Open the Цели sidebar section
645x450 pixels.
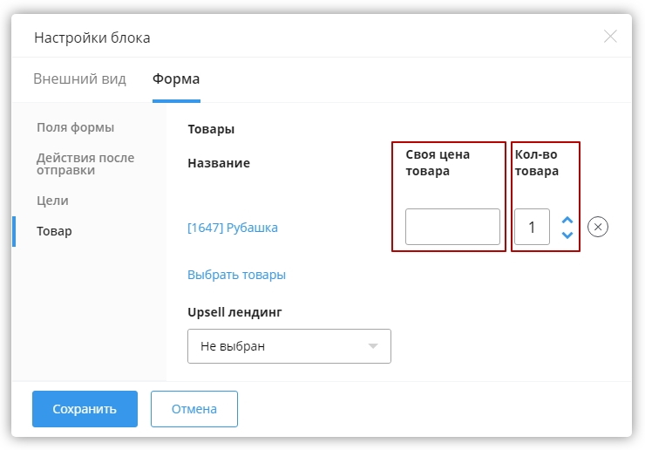tap(52, 201)
